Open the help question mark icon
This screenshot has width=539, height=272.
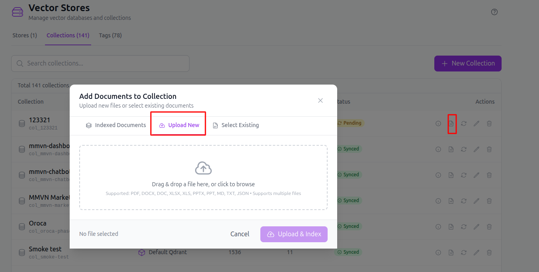point(494,12)
